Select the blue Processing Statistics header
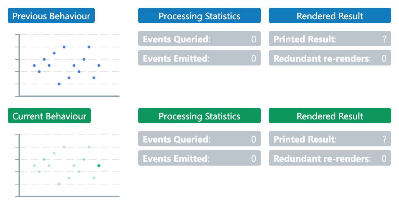 click(x=199, y=15)
